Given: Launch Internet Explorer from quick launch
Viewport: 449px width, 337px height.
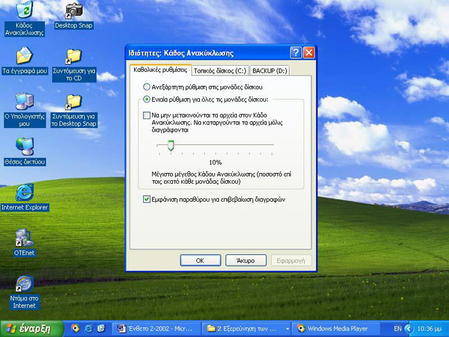Looking at the screenshot, I should (88, 329).
